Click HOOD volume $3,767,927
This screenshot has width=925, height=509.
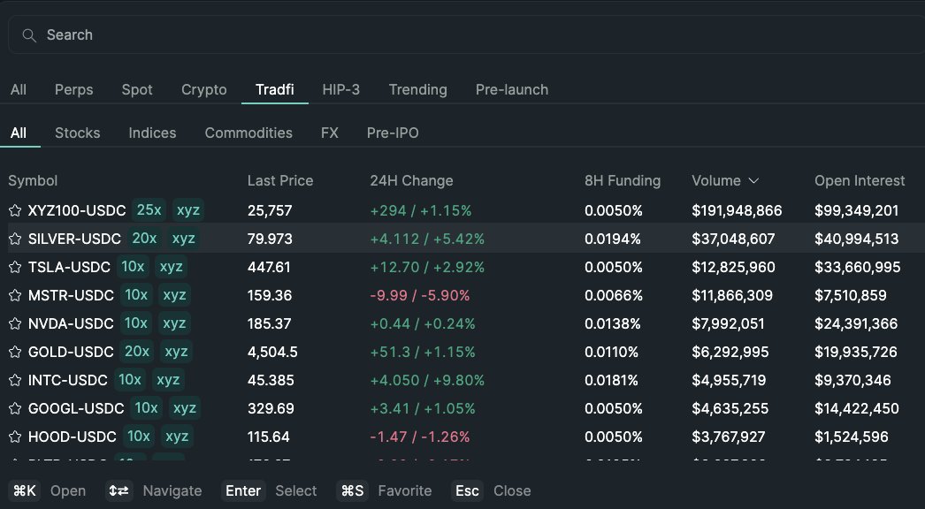(x=729, y=437)
